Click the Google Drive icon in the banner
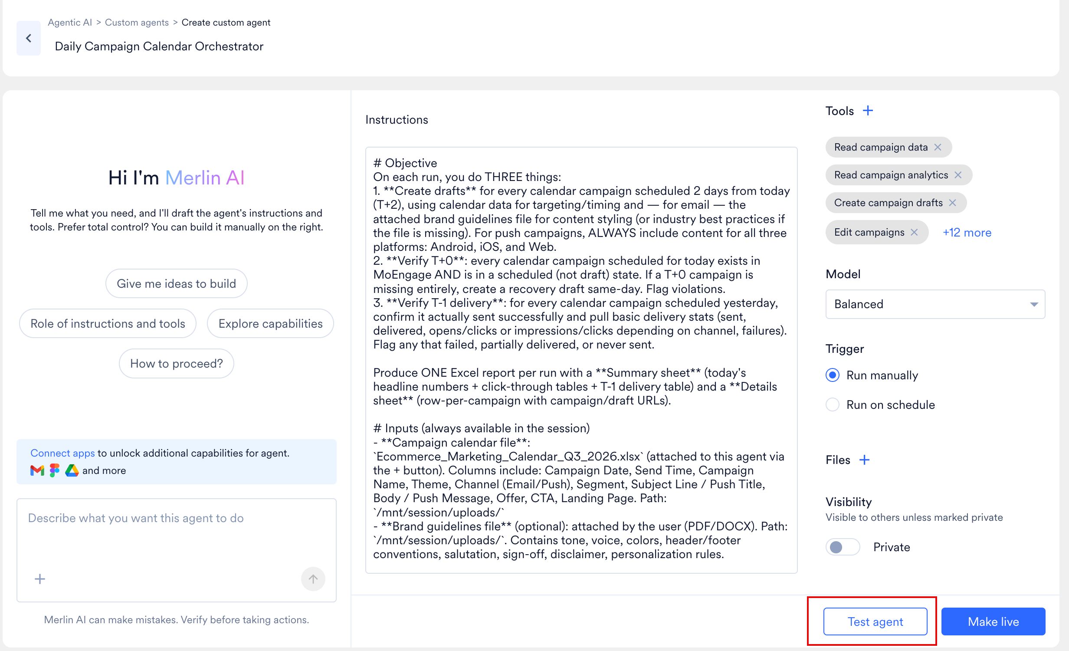1069x651 pixels. pos(72,470)
